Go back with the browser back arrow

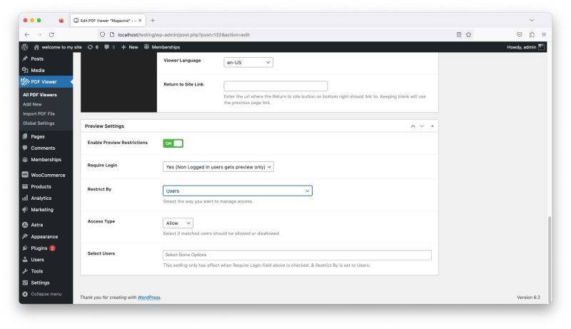(x=27, y=34)
